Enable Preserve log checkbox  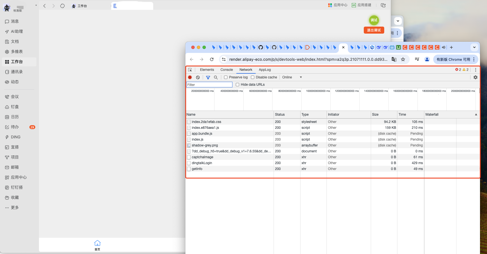click(x=226, y=77)
